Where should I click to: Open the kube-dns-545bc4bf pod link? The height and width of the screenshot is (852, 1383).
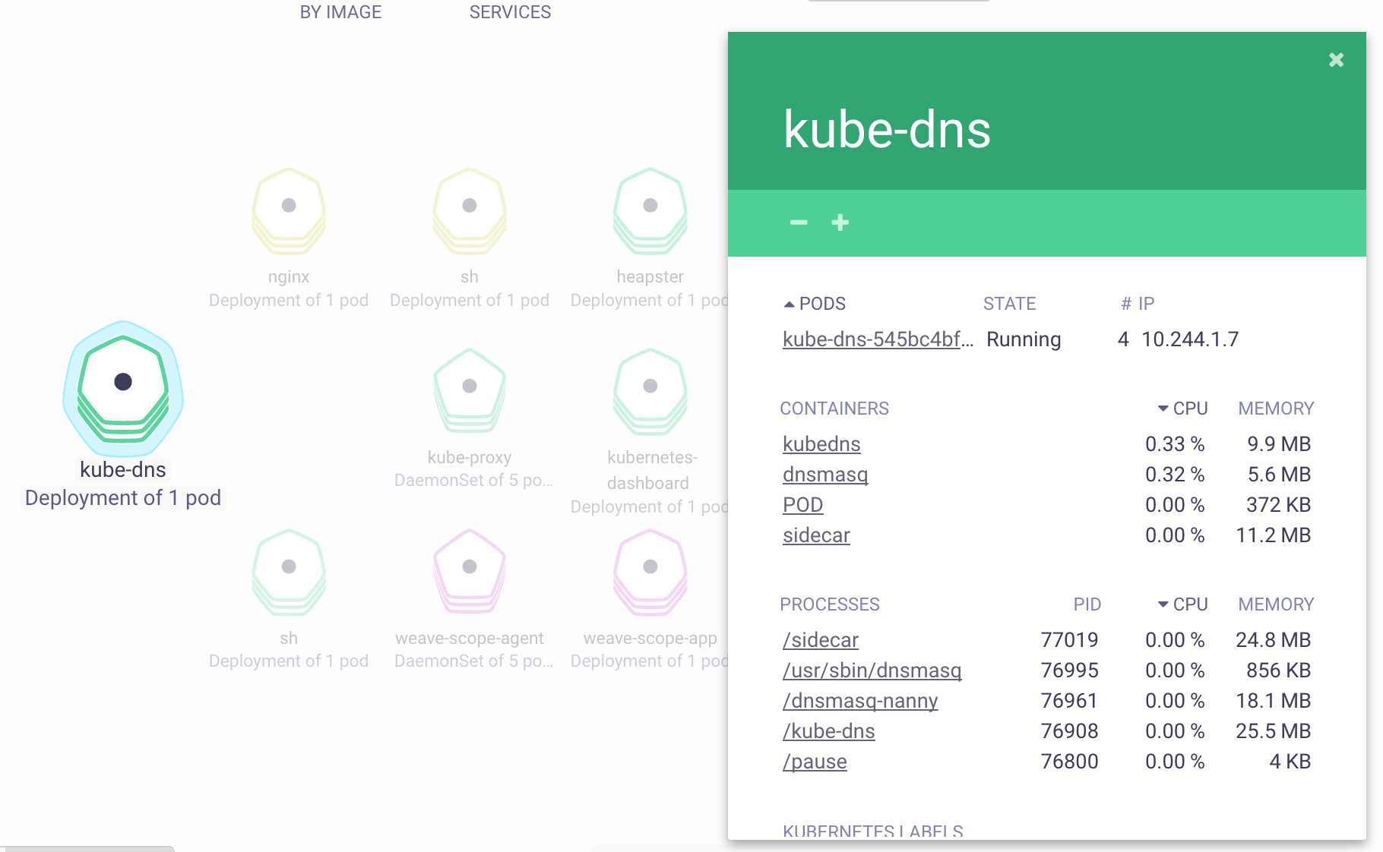(878, 339)
